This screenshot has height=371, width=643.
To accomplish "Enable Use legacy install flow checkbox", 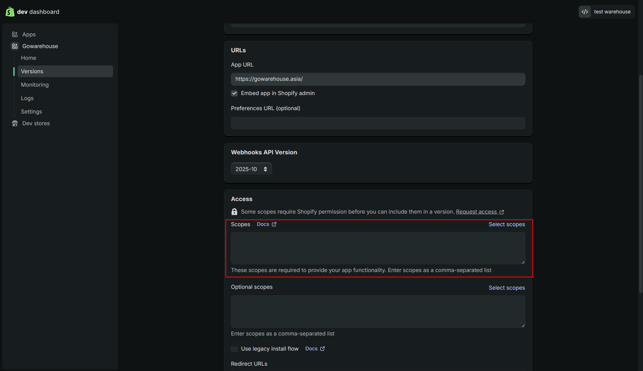I will point(234,349).
